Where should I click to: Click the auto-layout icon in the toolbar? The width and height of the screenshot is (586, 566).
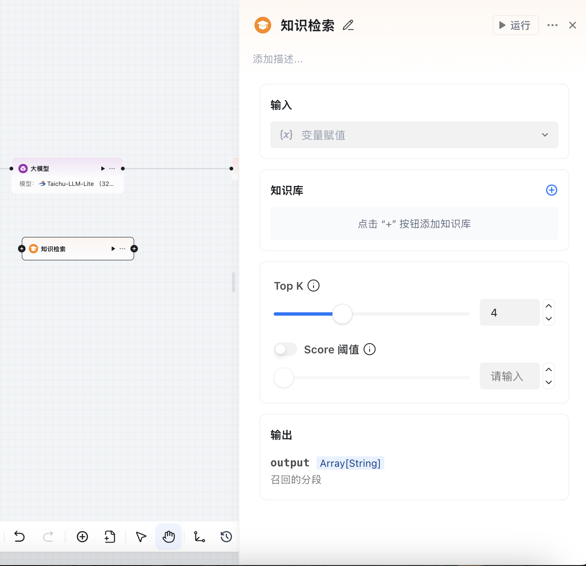[199, 537]
